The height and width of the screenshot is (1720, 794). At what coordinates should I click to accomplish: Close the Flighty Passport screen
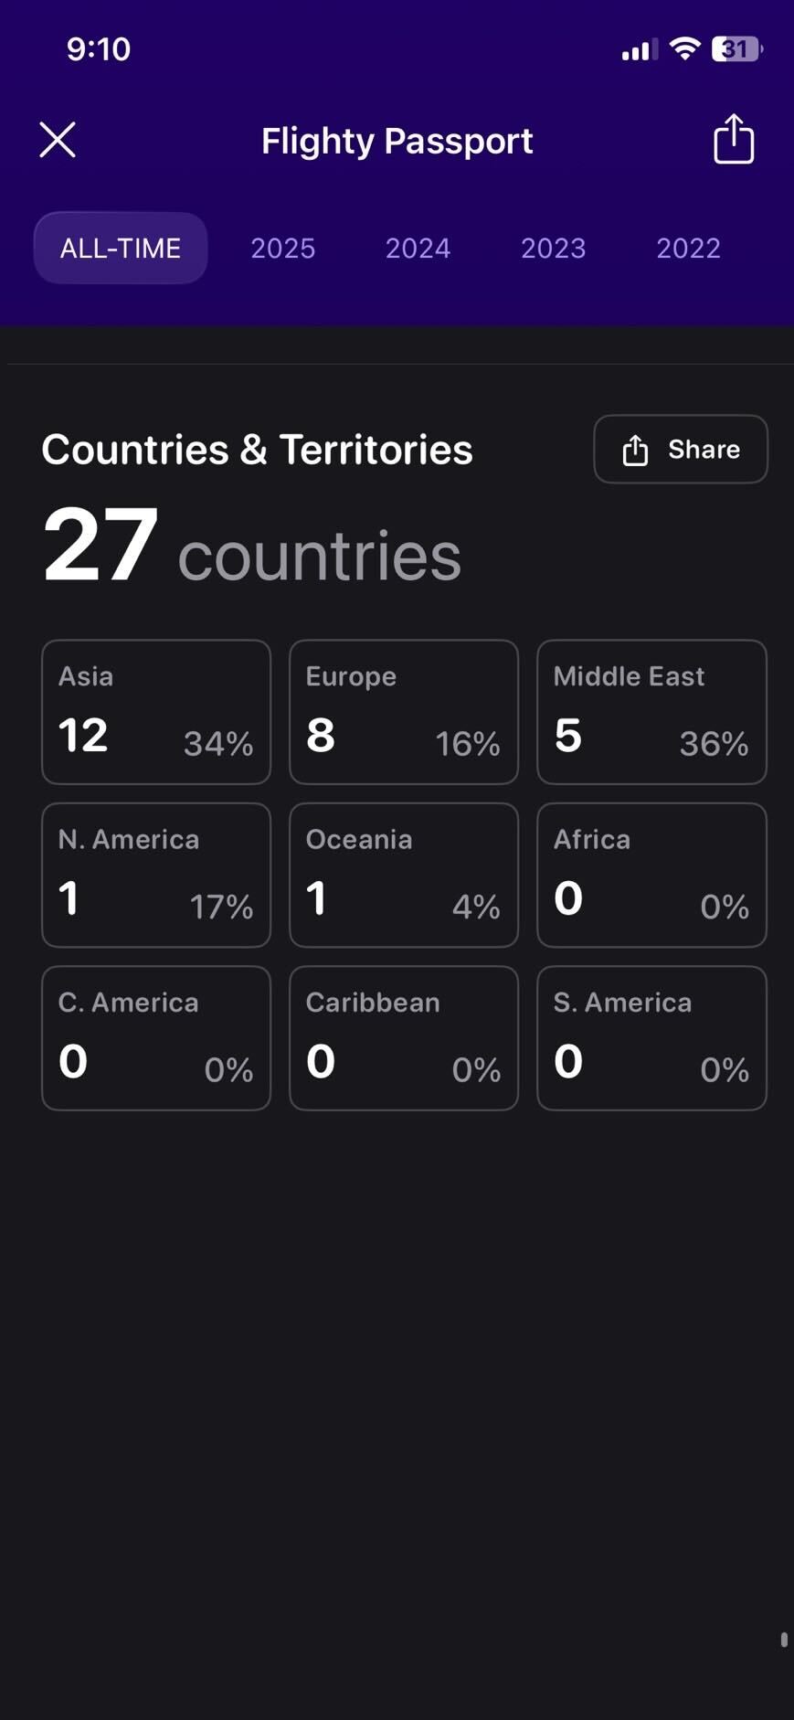pos(58,141)
